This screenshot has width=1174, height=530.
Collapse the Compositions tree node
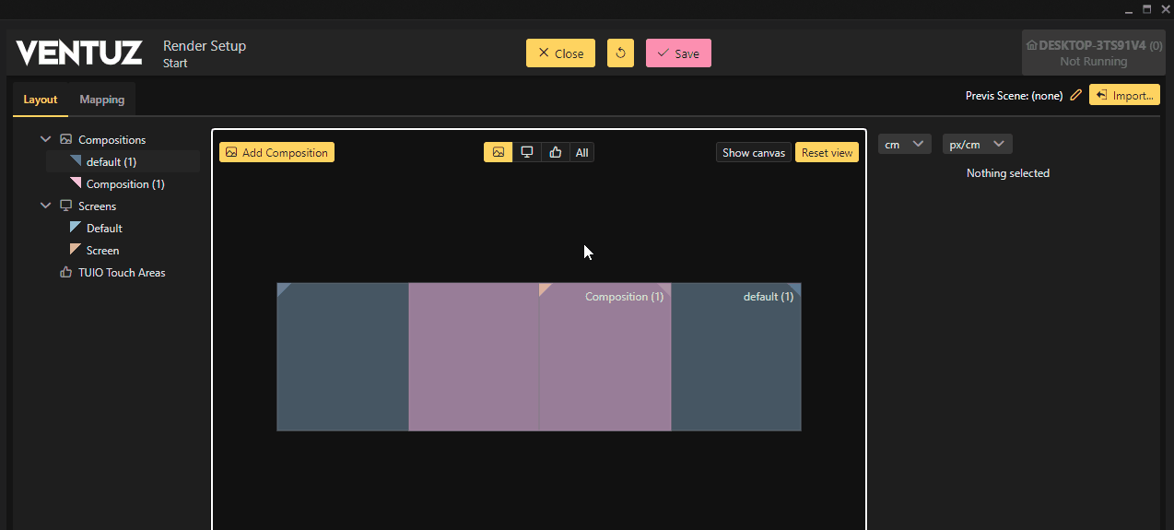(46, 139)
